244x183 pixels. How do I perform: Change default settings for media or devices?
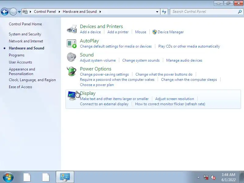(x=116, y=46)
